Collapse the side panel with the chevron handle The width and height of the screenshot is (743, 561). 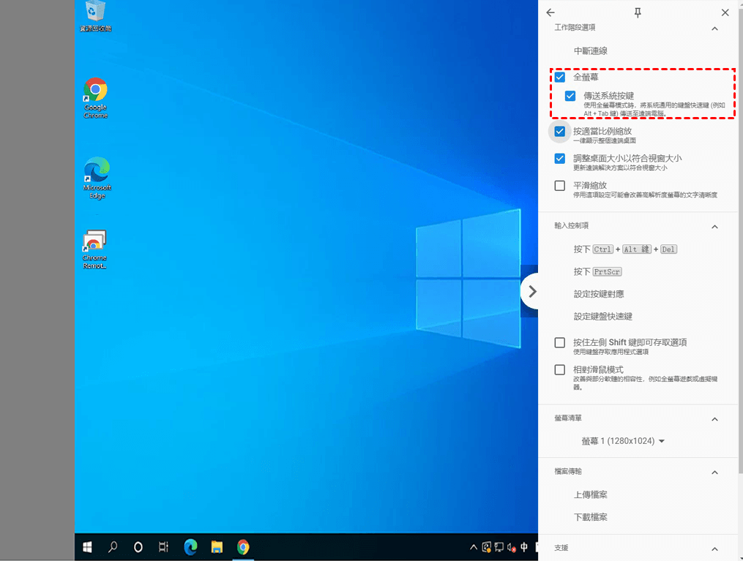click(532, 291)
